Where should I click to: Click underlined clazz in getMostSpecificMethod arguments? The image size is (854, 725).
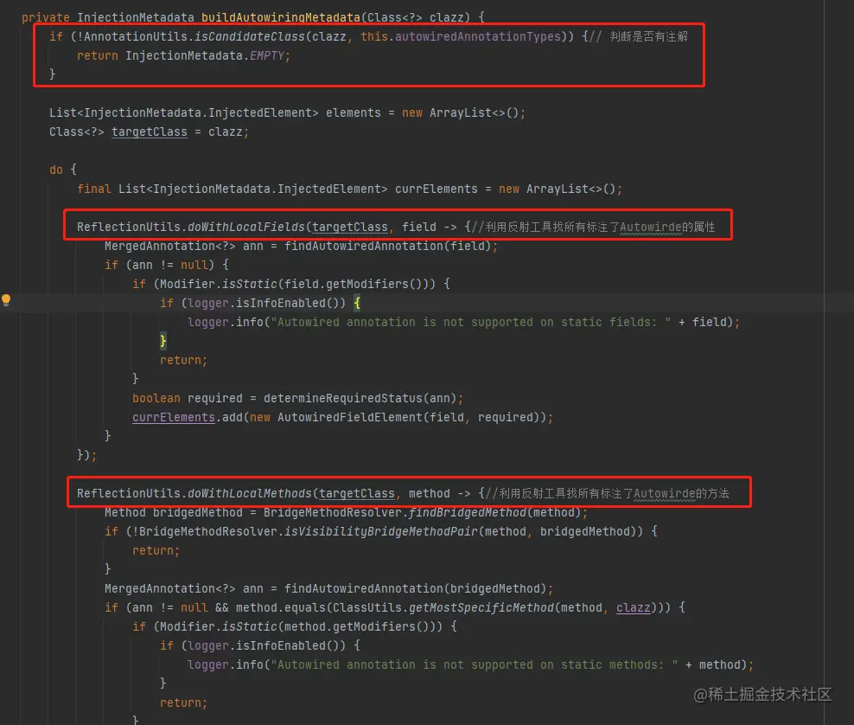(x=633, y=608)
